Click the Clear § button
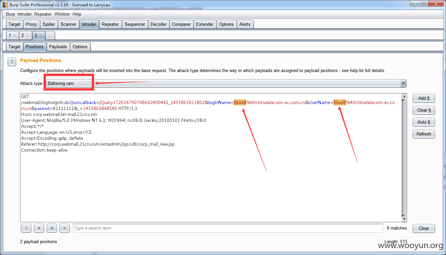The image size is (446, 255). (x=424, y=110)
